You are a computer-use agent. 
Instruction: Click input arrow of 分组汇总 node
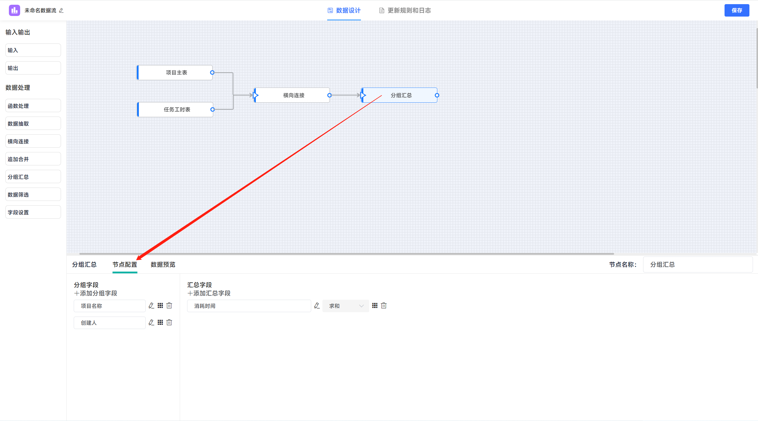click(363, 95)
